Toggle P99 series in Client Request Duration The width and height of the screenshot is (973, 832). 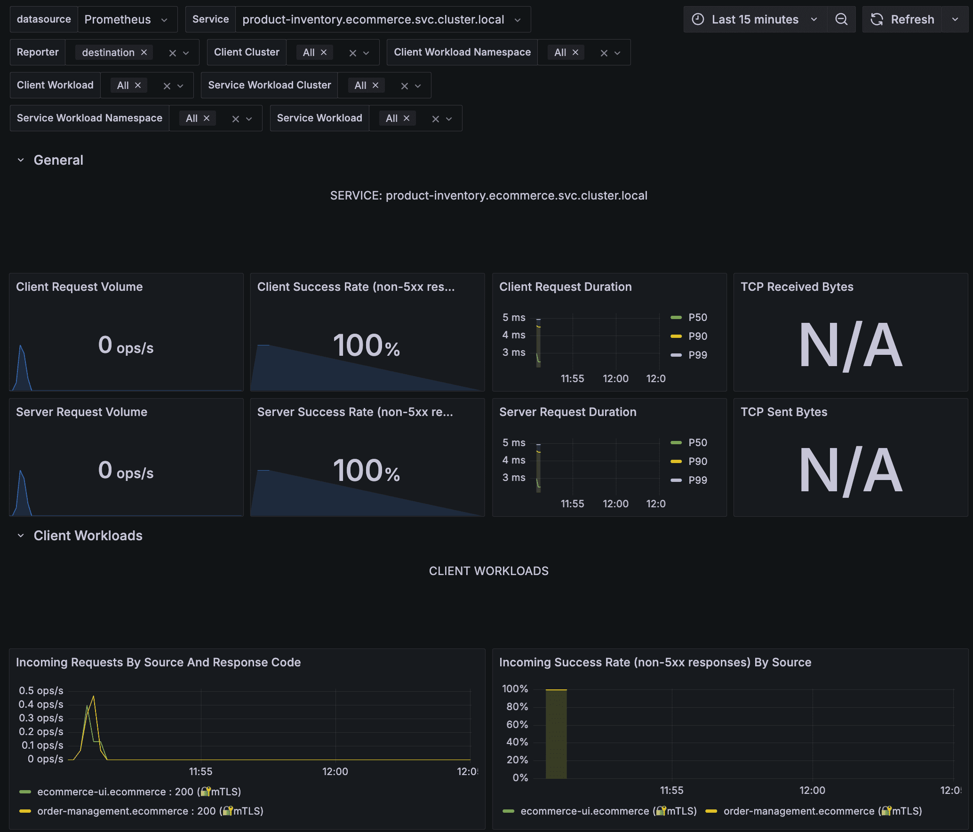tap(698, 355)
